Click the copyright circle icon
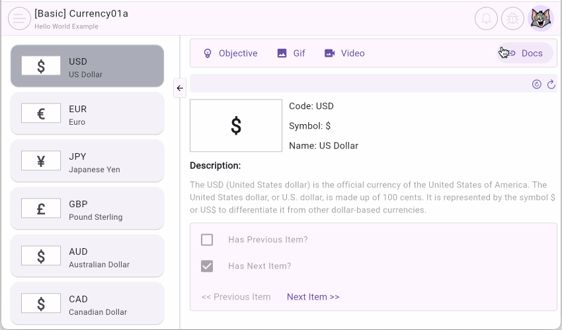562x330 pixels. (x=536, y=84)
